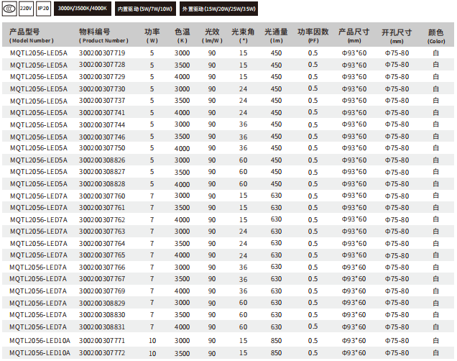Click Φ75-80 cutout in row 300200307772
Image resolution: width=457 pixels, height=361 pixels.
[x=397, y=353]
